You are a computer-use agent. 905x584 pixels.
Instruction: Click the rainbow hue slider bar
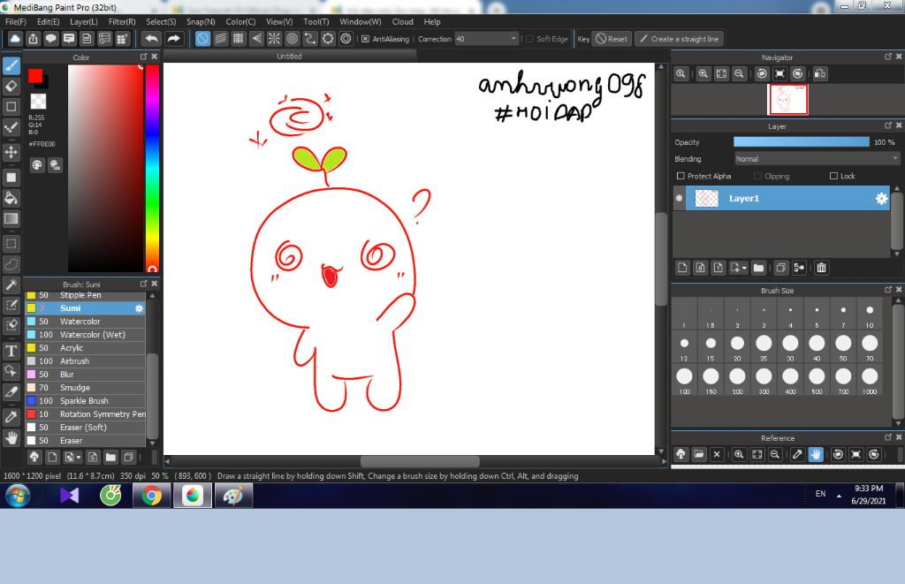[152, 167]
